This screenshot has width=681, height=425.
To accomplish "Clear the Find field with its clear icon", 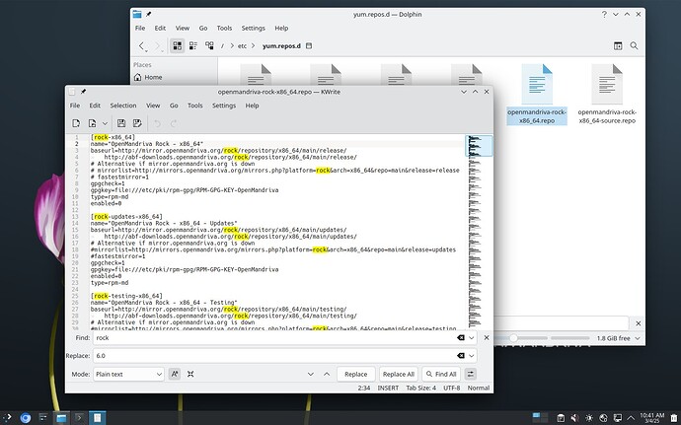I will click(460, 338).
